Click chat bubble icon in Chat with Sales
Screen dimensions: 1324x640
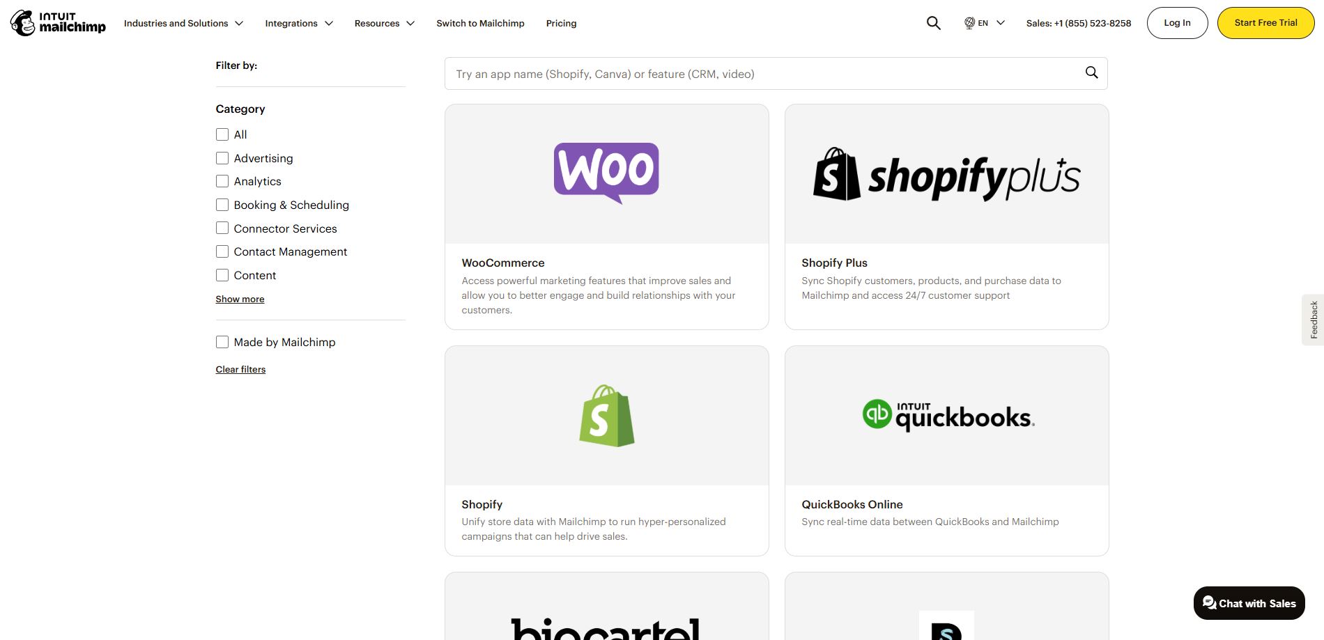[1209, 603]
